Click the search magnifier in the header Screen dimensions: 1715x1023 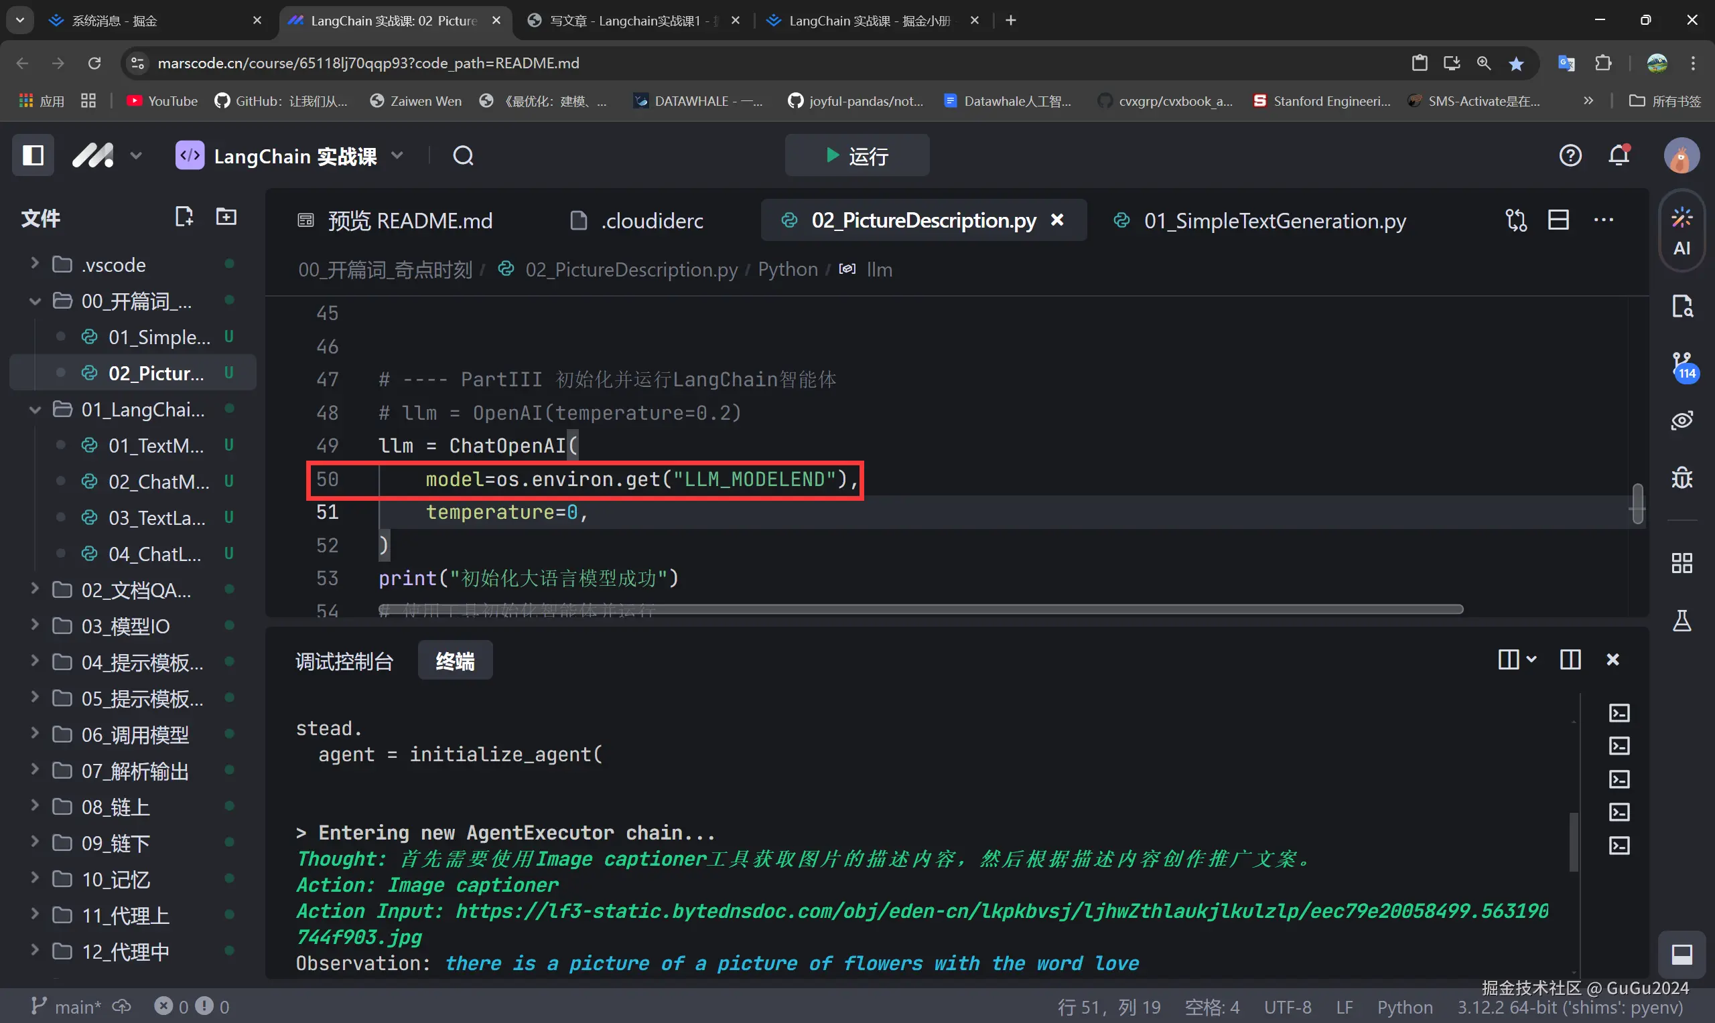point(464,156)
